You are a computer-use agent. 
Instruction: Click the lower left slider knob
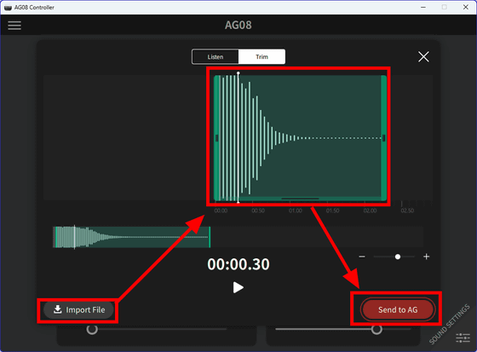point(92,329)
